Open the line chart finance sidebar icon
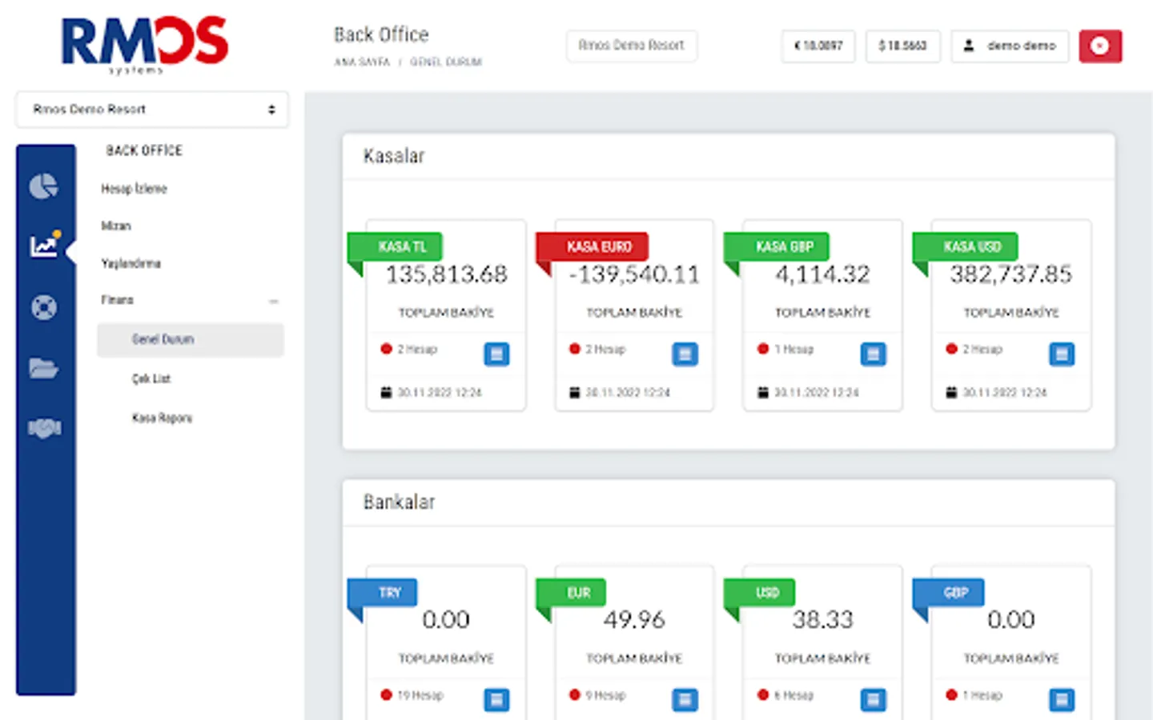The image size is (1153, 720). click(44, 245)
